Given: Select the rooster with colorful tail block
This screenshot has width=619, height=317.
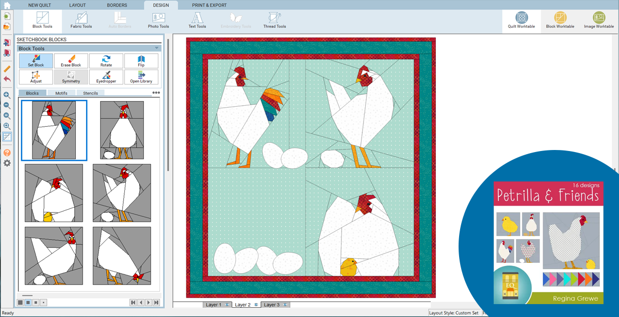Looking at the screenshot, I should 54,130.
